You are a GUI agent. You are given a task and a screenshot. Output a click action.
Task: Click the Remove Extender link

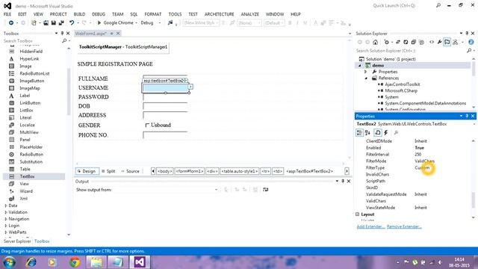click(404, 226)
